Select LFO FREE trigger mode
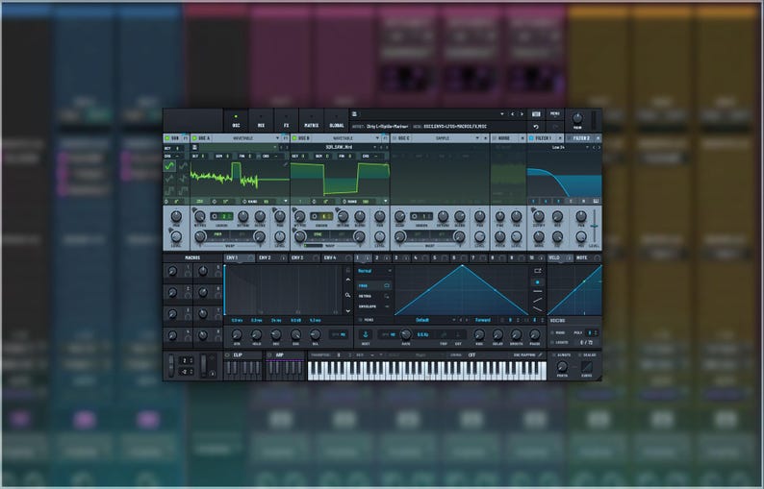The width and height of the screenshot is (764, 489). coord(373,285)
